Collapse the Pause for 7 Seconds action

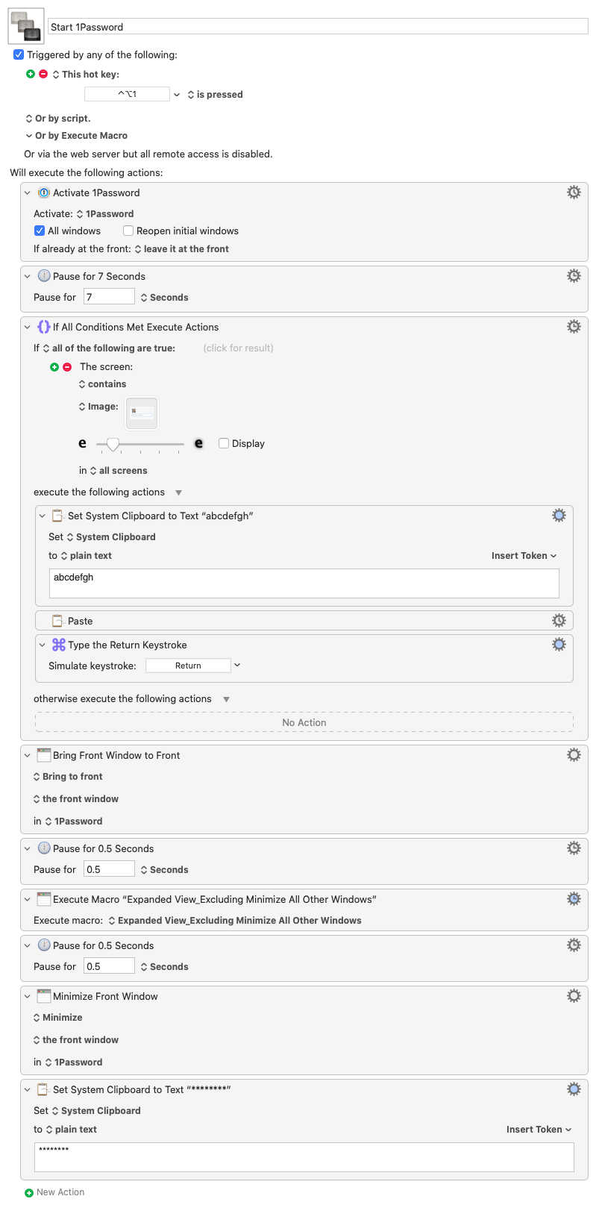click(x=28, y=276)
